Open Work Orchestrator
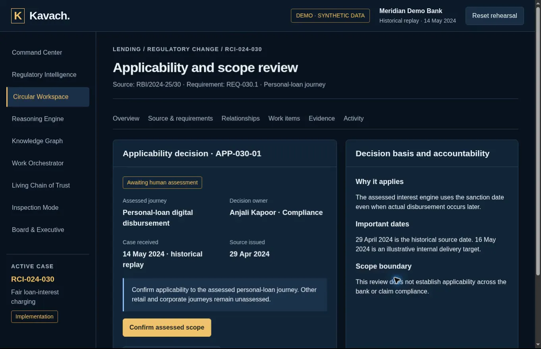The width and height of the screenshot is (541, 349). point(38,163)
